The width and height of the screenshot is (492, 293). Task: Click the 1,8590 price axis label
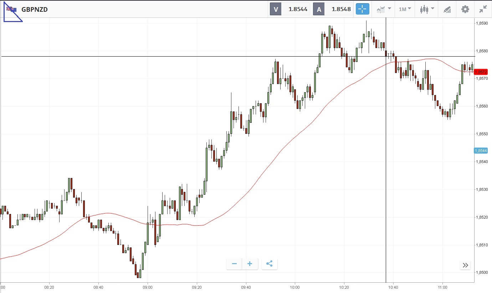482,23
